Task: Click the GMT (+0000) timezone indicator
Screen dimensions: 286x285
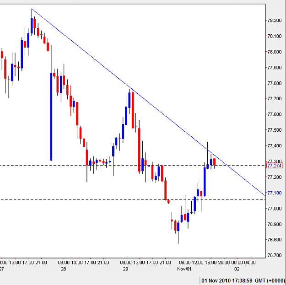Action: click(x=270, y=280)
